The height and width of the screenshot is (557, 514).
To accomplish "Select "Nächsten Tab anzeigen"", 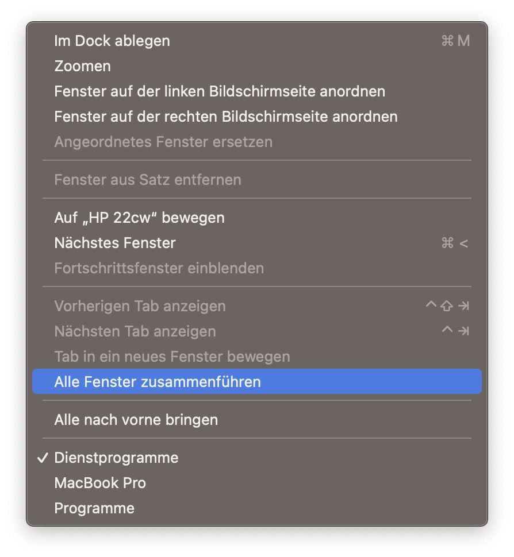I will coord(135,331).
